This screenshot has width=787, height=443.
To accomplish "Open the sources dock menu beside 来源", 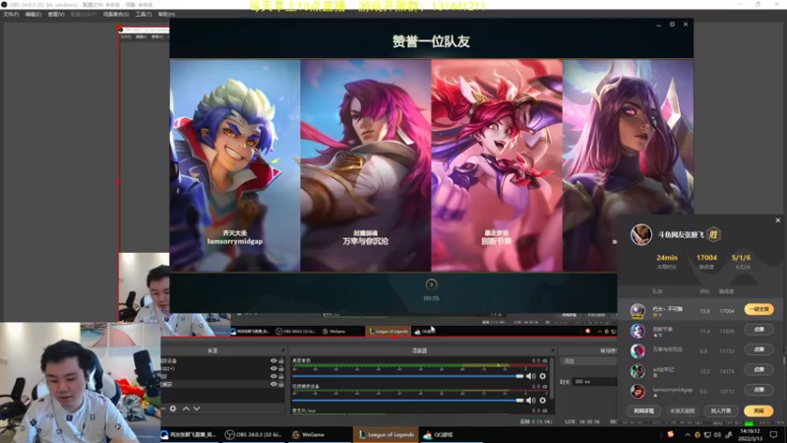I will (x=283, y=350).
